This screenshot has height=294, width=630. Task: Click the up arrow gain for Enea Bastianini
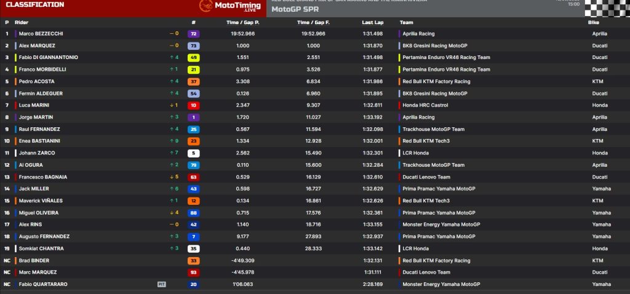(x=173, y=141)
